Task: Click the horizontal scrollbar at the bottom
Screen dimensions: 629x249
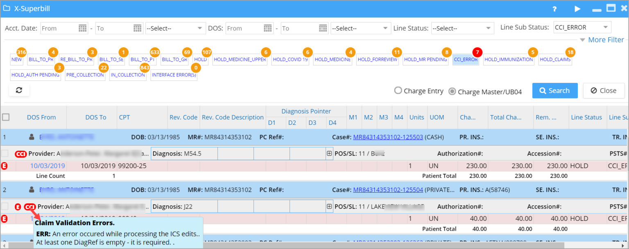Action: 287,246
